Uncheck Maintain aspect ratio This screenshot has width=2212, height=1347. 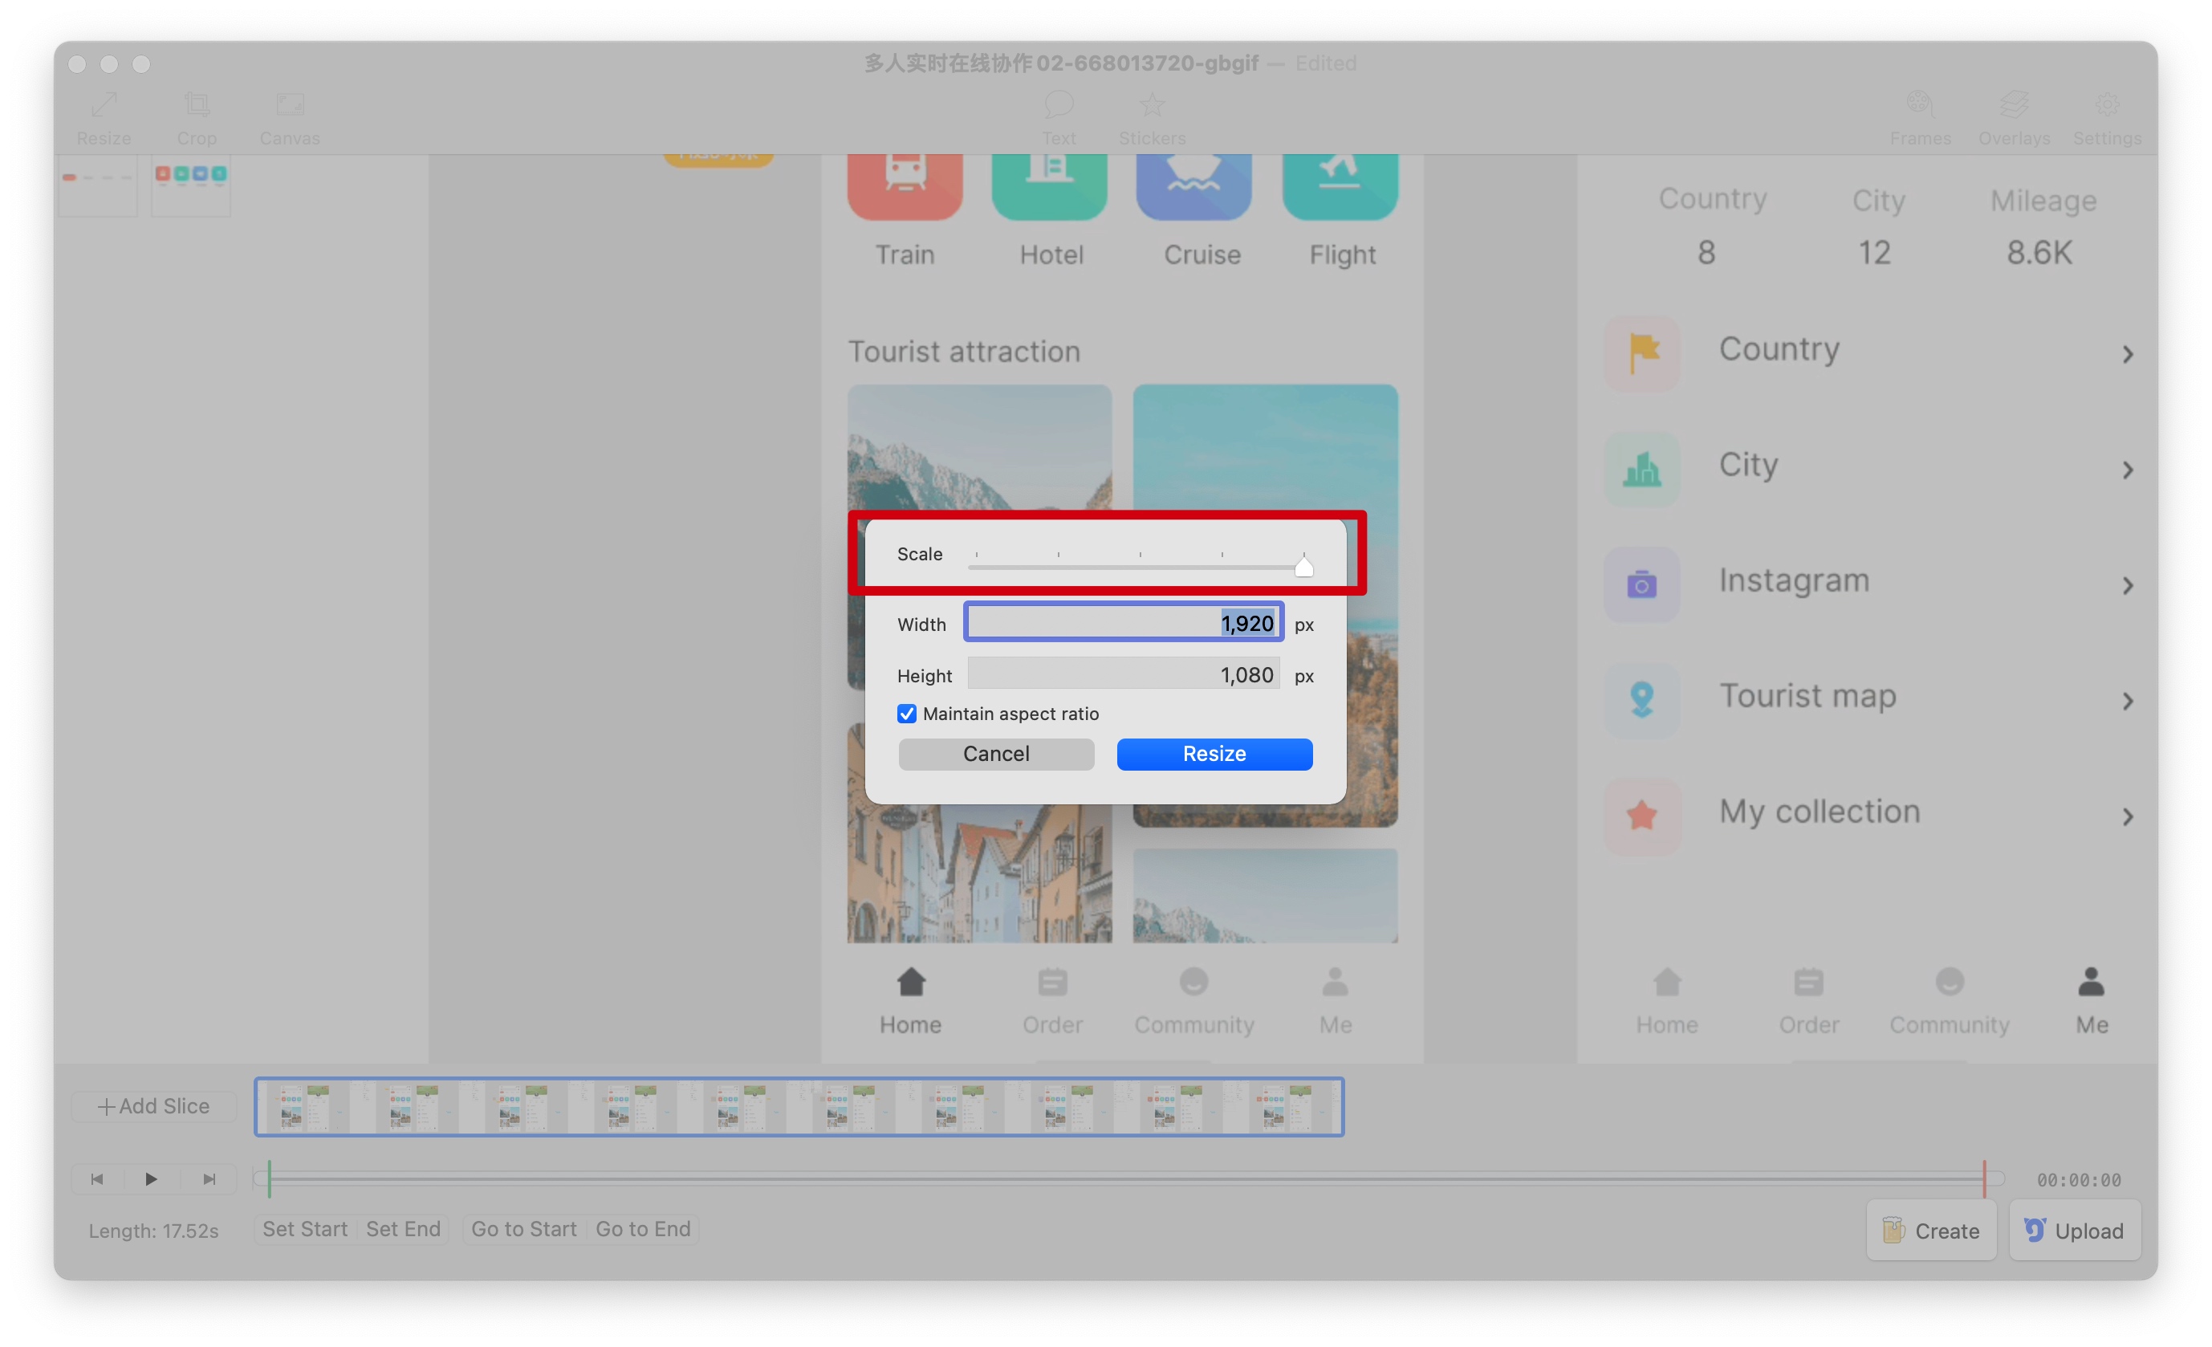[907, 714]
